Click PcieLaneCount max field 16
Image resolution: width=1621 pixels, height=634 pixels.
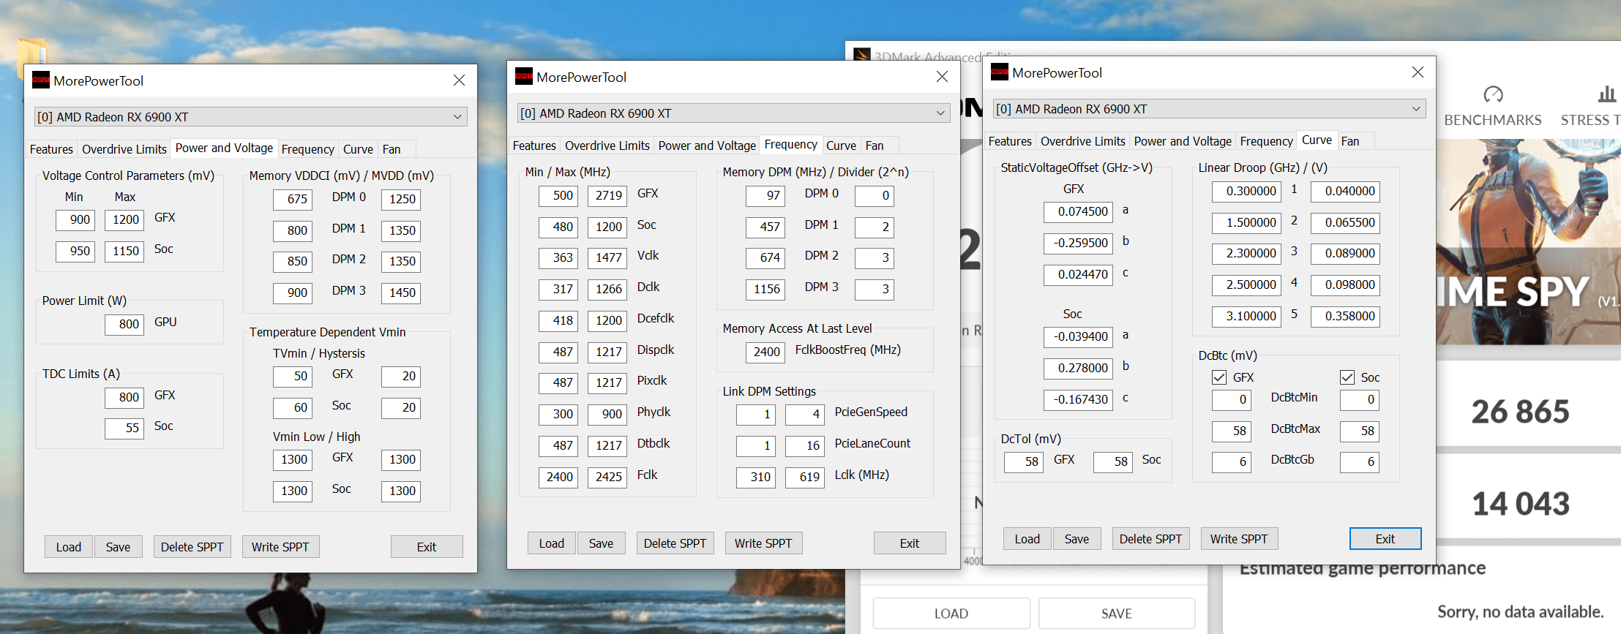click(x=805, y=445)
